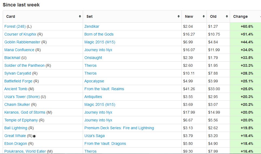Sort by Old price arrows icon
The image size is (261, 154).
coord(227,16)
